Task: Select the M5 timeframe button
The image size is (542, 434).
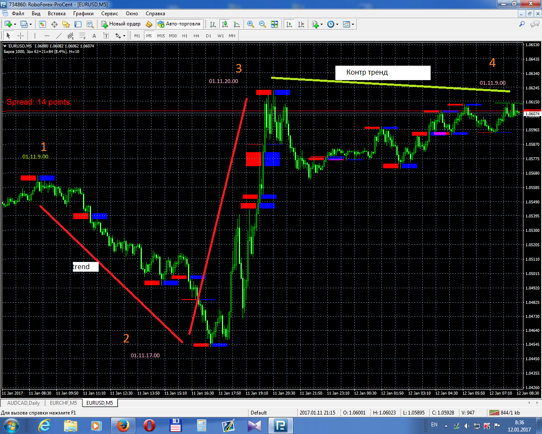Action: 149,36
